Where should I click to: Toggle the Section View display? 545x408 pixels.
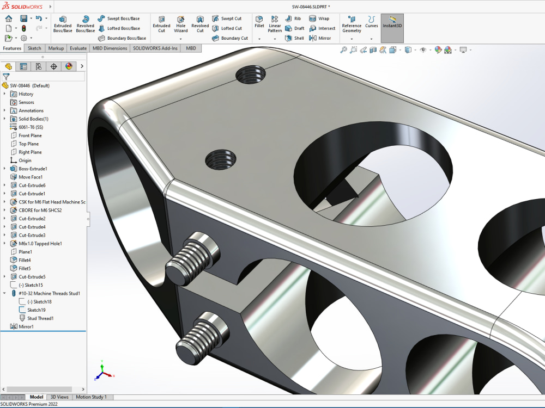click(373, 50)
